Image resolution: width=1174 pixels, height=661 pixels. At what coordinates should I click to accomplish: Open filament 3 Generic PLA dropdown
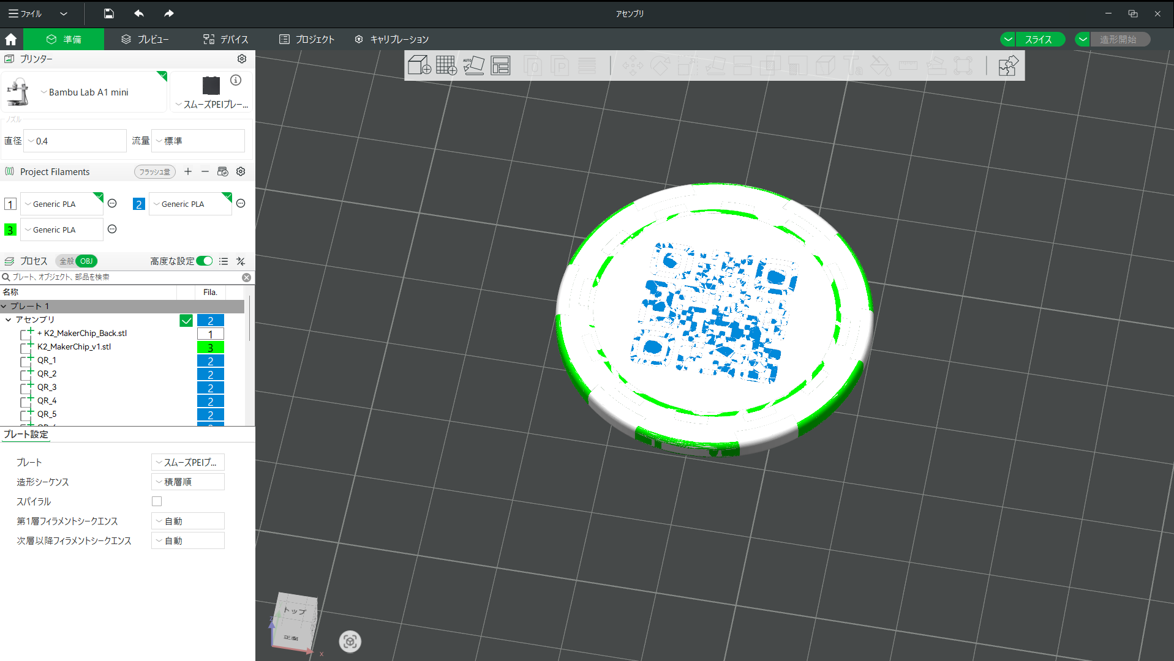(x=62, y=230)
